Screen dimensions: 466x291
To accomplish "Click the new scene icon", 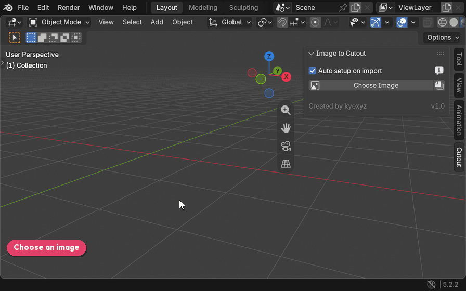I will coord(355,7).
